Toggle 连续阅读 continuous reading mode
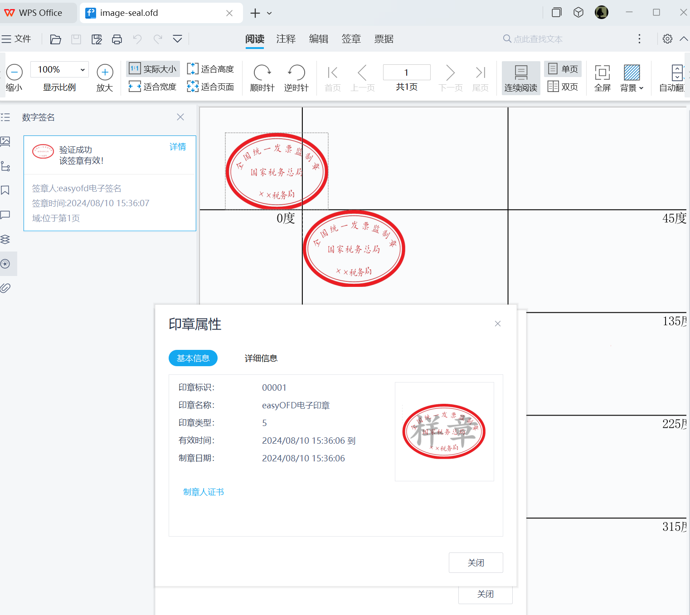Image resolution: width=690 pixels, height=615 pixels. coord(520,77)
